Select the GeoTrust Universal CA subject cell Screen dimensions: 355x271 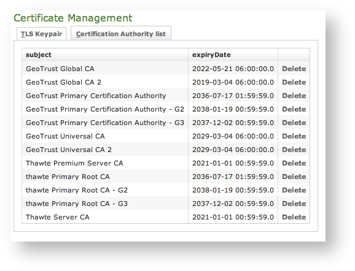[x=105, y=136]
